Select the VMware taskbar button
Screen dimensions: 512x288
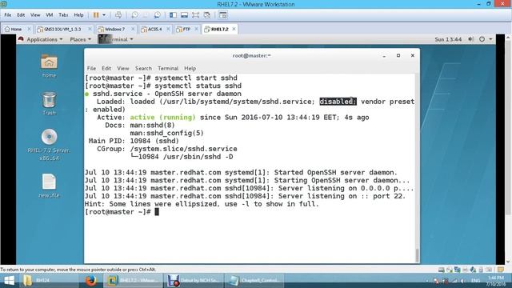click(x=134, y=281)
